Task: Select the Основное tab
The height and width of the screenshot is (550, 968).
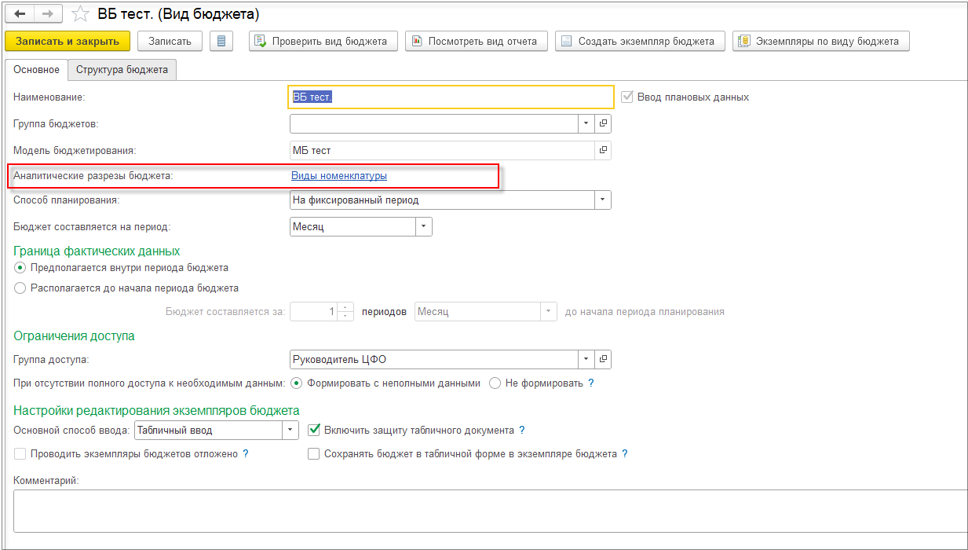Action: pos(36,69)
